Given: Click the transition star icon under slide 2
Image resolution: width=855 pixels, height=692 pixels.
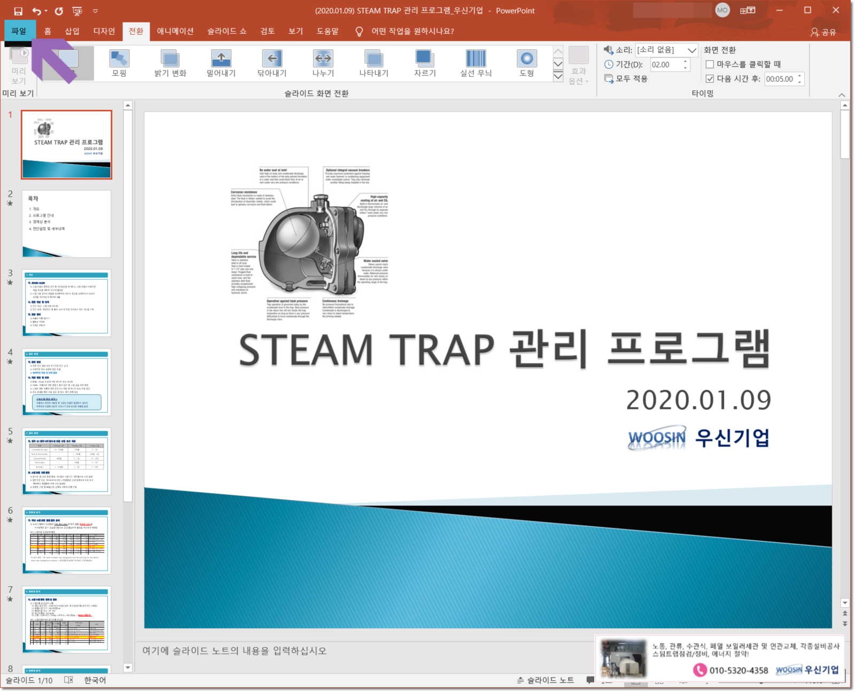Looking at the screenshot, I should pyautogui.click(x=10, y=204).
